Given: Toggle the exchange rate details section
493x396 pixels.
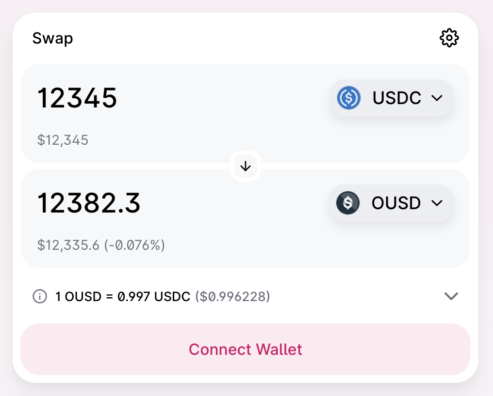Looking at the screenshot, I should point(452,296).
